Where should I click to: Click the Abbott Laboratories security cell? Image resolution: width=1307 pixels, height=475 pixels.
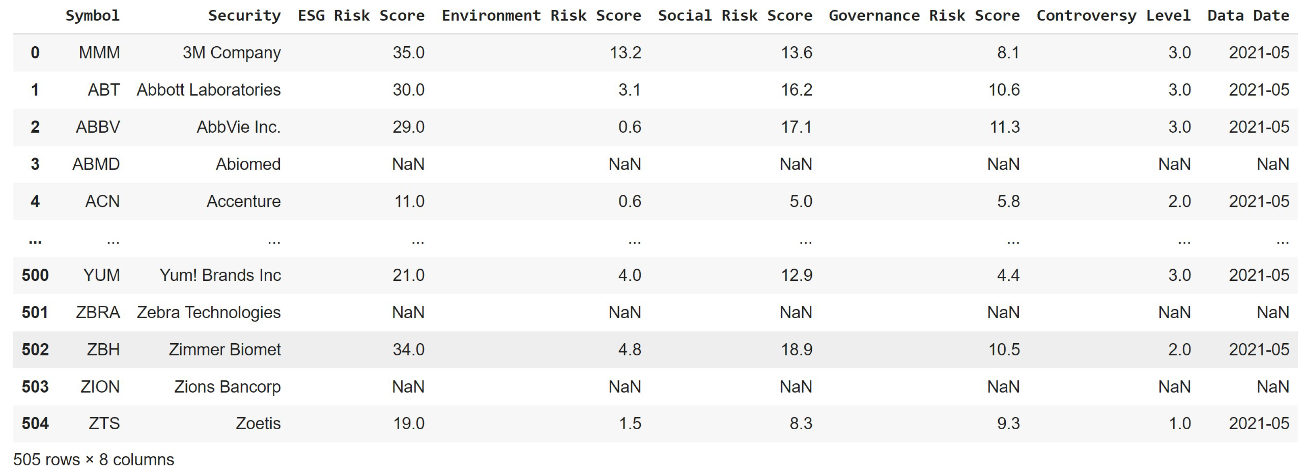point(208,90)
